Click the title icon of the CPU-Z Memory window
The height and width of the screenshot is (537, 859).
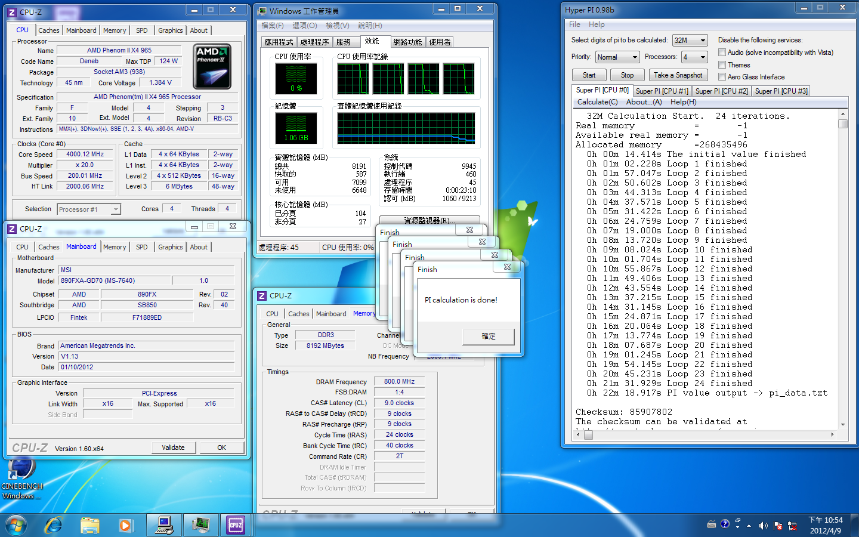pos(262,295)
